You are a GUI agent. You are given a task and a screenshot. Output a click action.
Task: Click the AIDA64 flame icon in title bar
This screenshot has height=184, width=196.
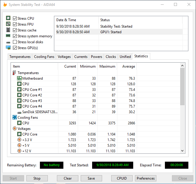point(5,5)
